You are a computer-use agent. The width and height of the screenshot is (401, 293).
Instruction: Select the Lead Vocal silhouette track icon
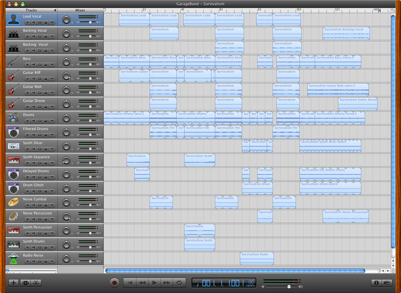[13, 19]
